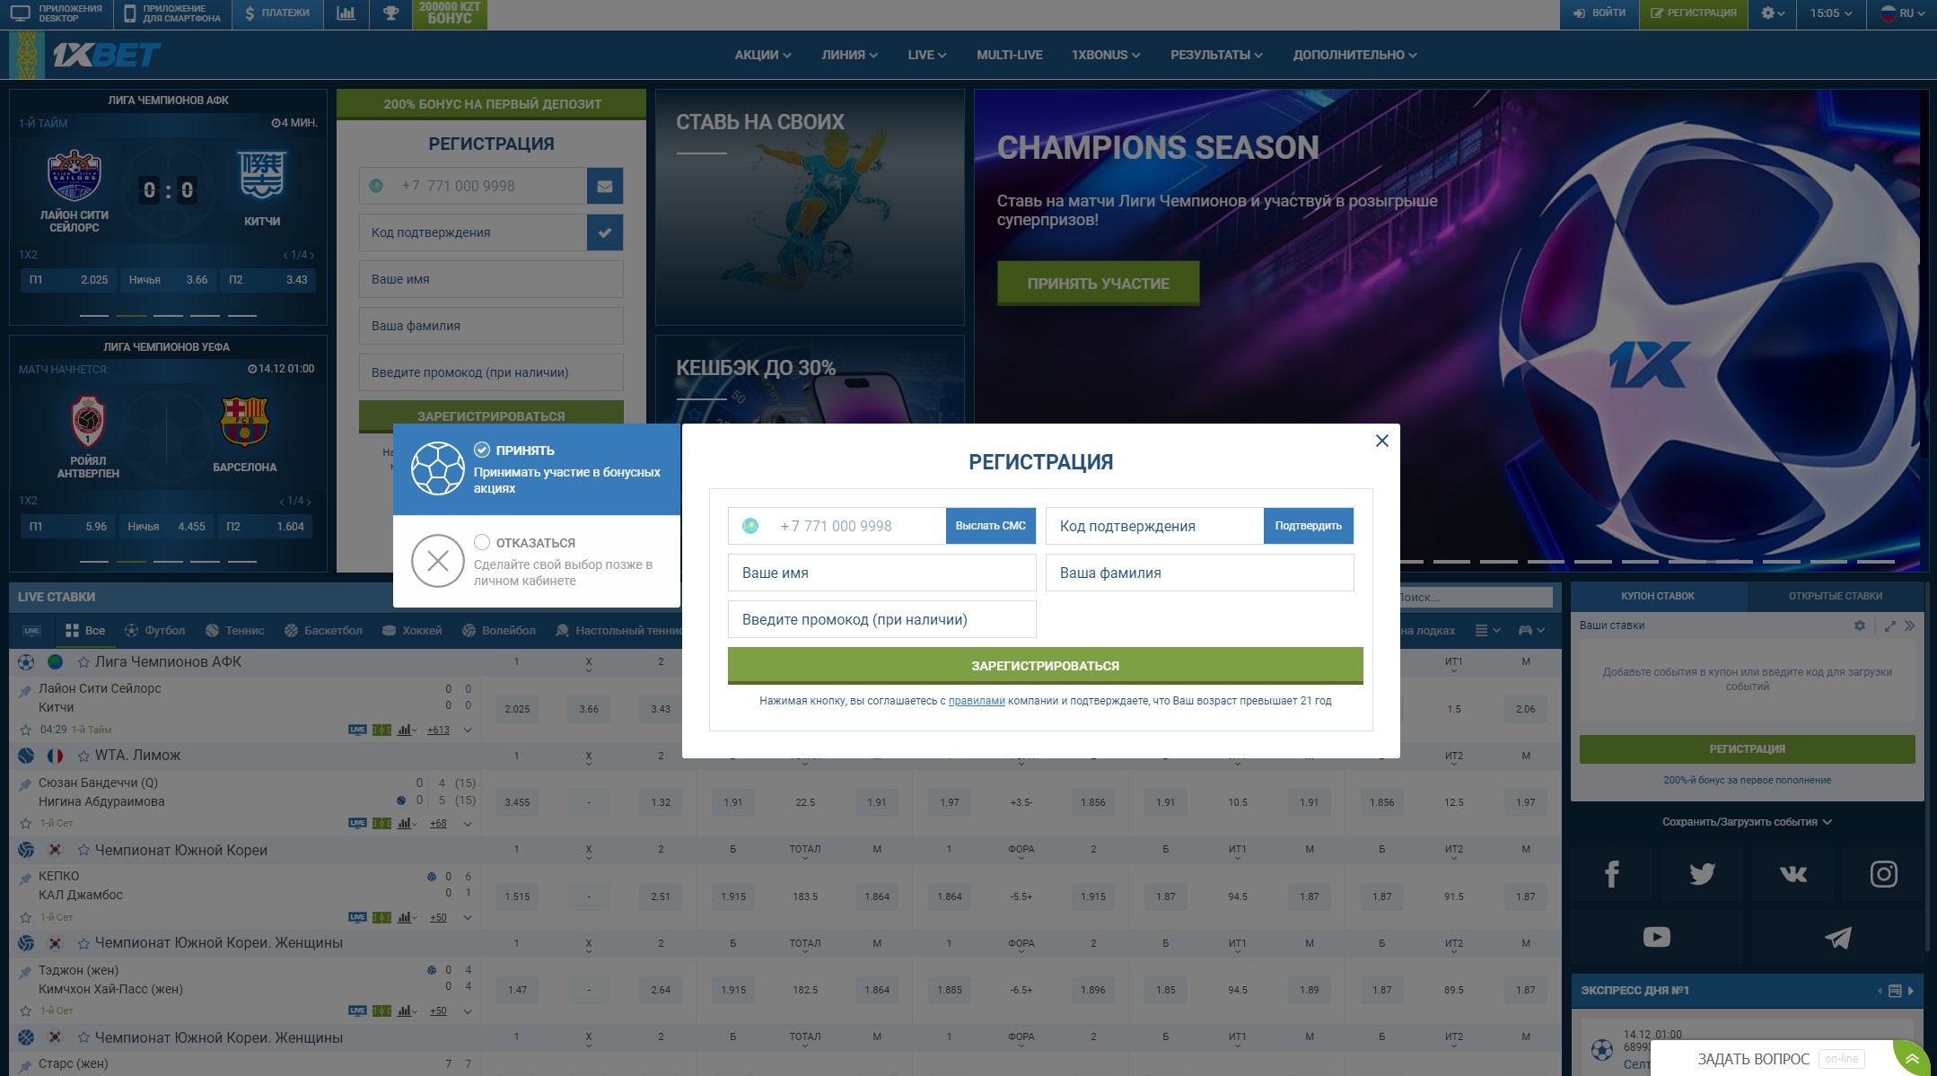1937x1076 pixels.
Task: Select the 'Хоккей' sports tab
Action: 412,631
